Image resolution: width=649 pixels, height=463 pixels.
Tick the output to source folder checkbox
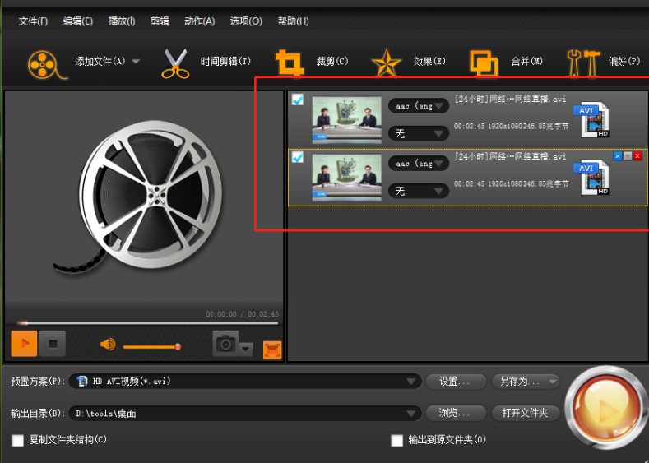(397, 440)
